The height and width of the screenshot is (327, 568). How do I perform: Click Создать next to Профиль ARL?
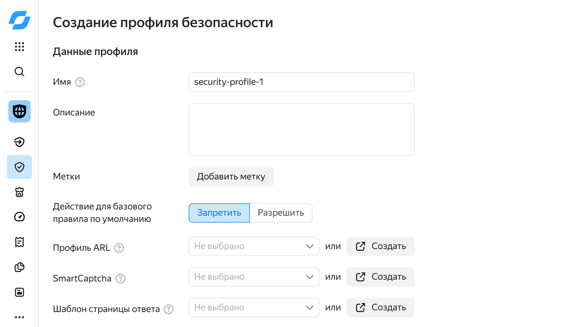pos(380,246)
